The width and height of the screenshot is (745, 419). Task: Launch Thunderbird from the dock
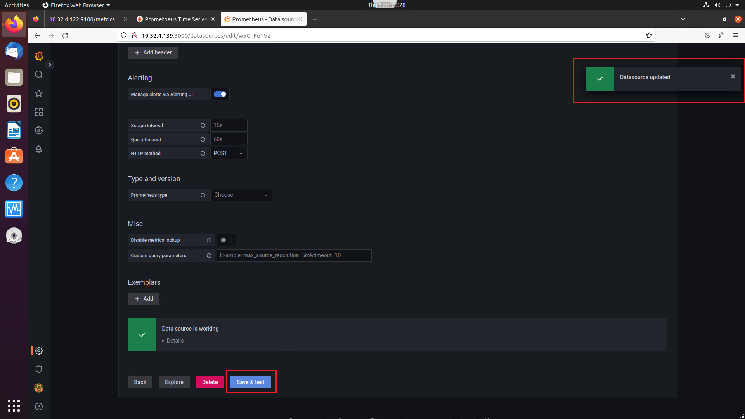pyautogui.click(x=14, y=51)
